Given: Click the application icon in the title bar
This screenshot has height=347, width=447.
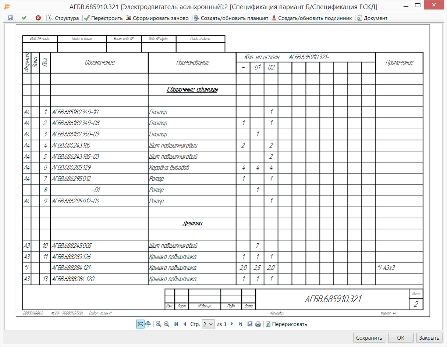Looking at the screenshot, I should point(7,6).
